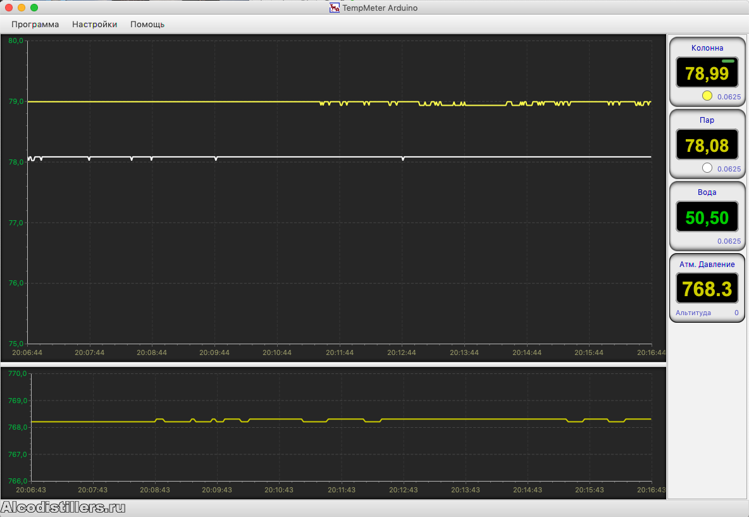Click the 0.0625 value under Пар
This screenshot has height=517, width=749.
point(729,169)
